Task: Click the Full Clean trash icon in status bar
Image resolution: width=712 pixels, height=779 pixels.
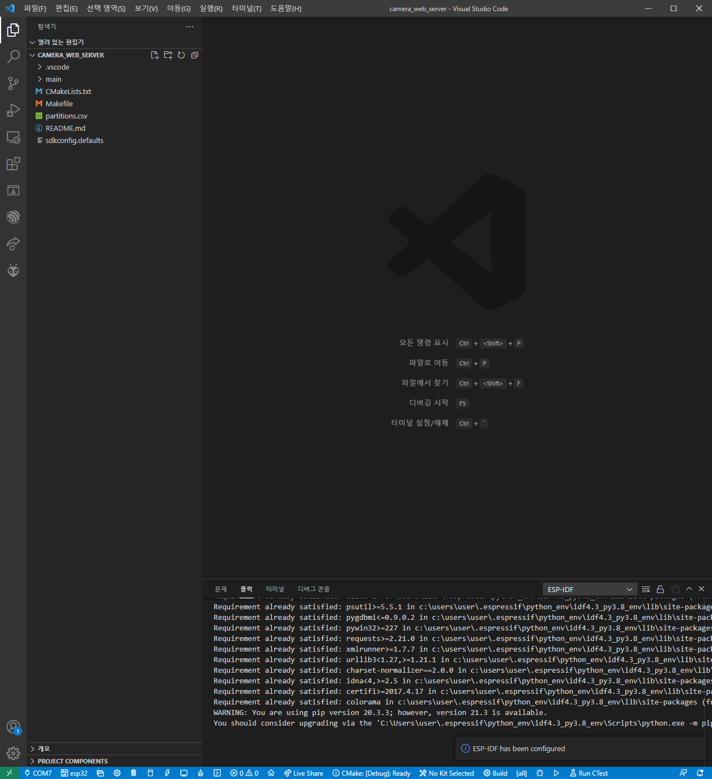Action: [x=133, y=773]
